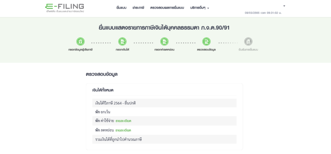Click the เงินได้ปีภาษี 2564 - ยื่นปกติ row
Image resolution: width=331 pixels, height=154 pixels.
[164, 103]
